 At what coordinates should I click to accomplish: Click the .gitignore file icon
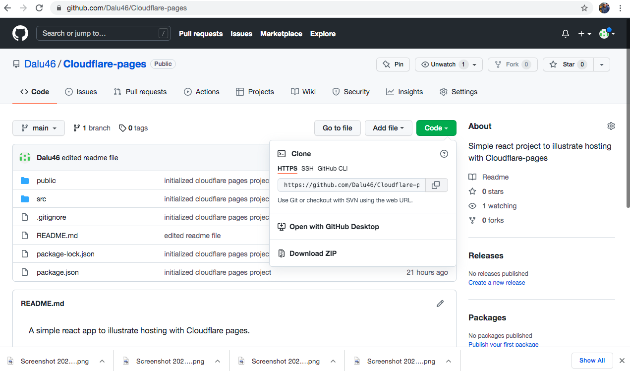coord(25,217)
